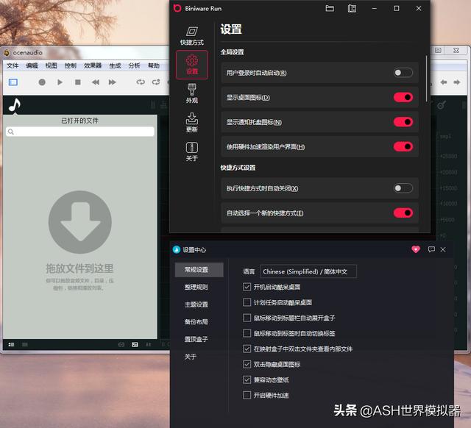The image size is (471, 428).
Task: Open the 外观 appearance section
Action: pyautogui.click(x=191, y=93)
